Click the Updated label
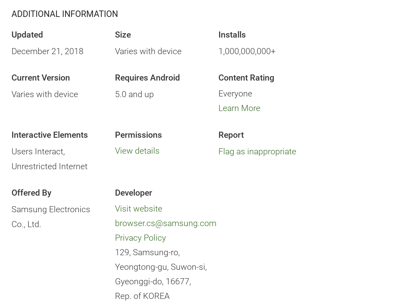The height and width of the screenshot is (307, 398). [27, 35]
